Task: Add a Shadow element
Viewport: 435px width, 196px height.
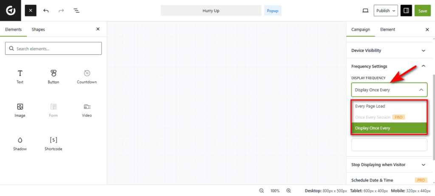Action: 20,144
